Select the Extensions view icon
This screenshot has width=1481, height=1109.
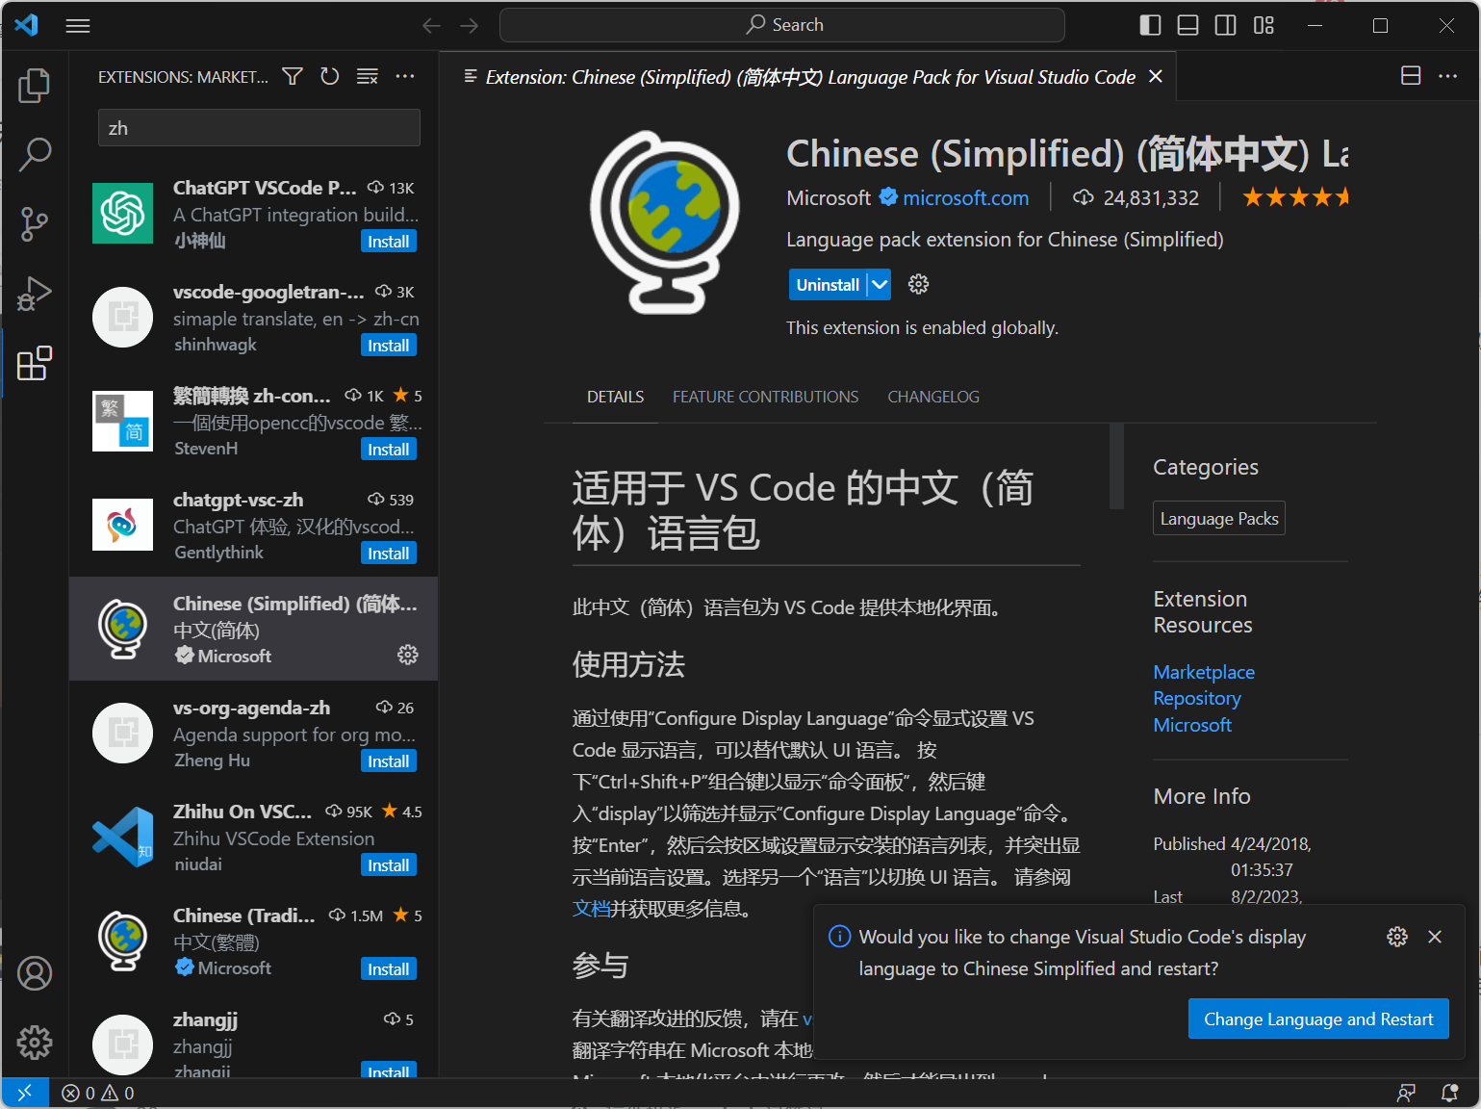click(x=35, y=363)
